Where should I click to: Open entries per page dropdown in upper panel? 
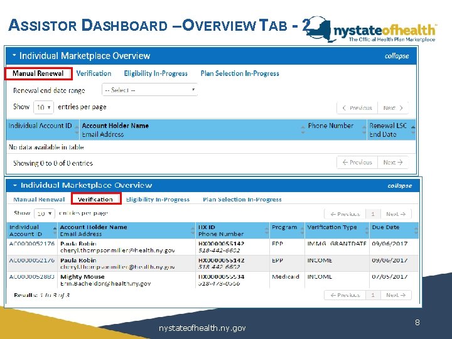(x=43, y=107)
